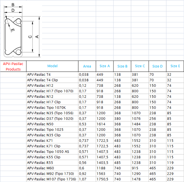Click the Size B header cell
Screen dimensions: 184x182
pos(122,66)
